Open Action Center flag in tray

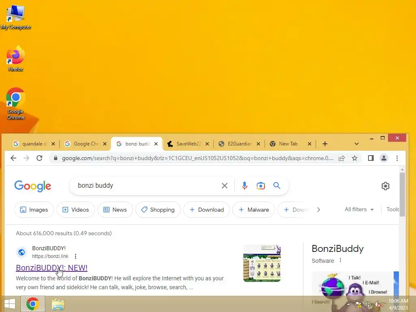[358, 304]
